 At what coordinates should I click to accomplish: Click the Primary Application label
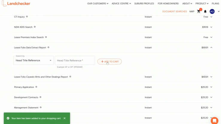(x=24, y=87)
